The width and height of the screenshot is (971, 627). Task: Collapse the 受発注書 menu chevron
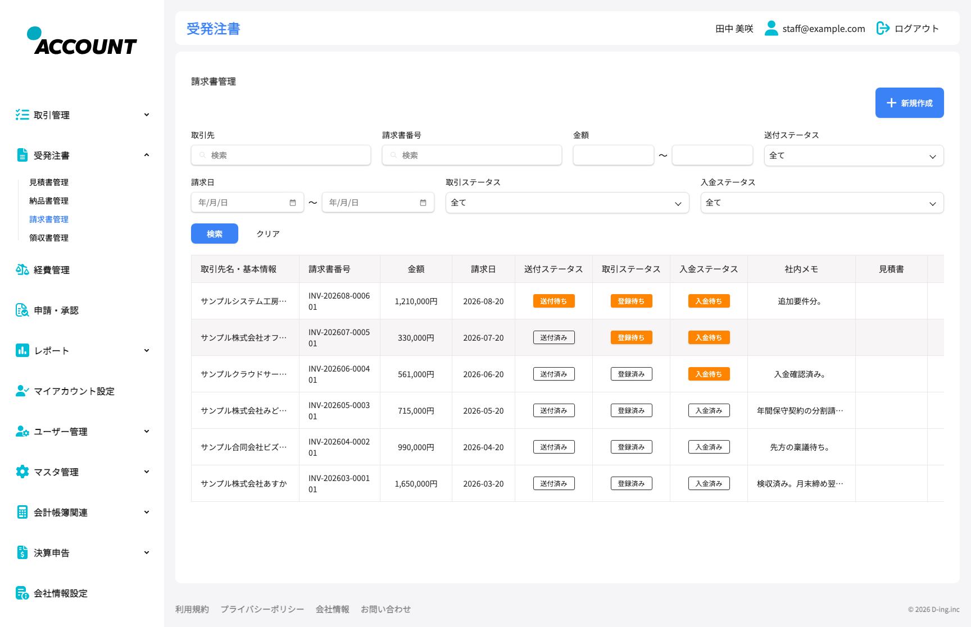tap(147, 155)
